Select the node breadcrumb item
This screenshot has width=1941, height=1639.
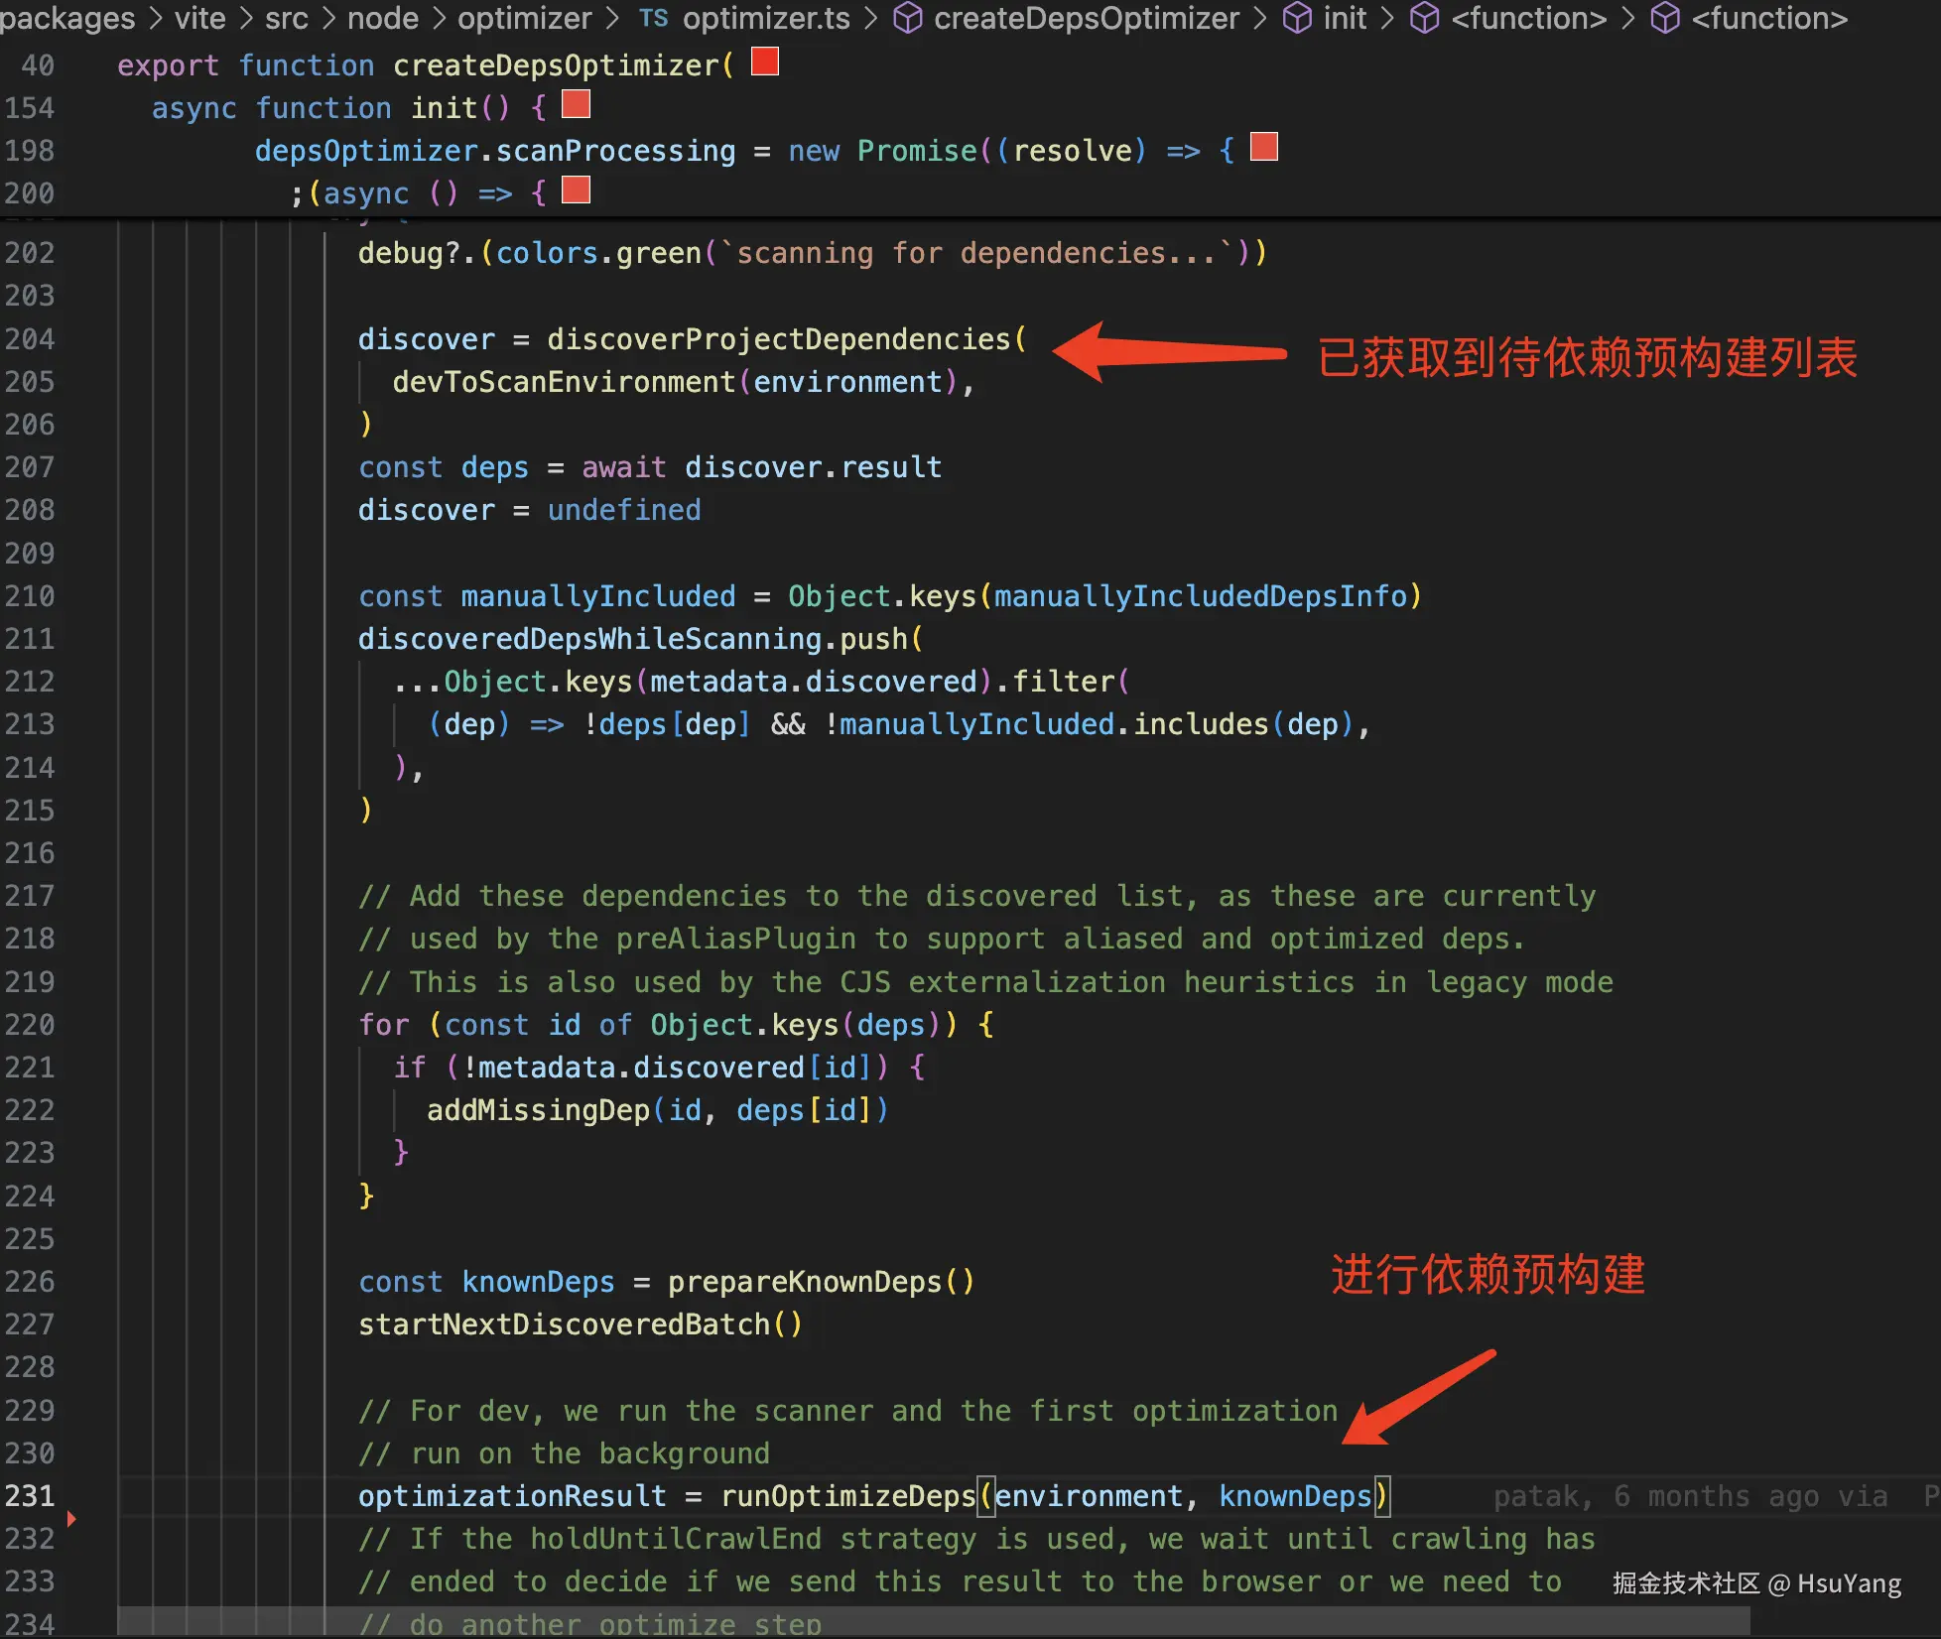click(382, 18)
